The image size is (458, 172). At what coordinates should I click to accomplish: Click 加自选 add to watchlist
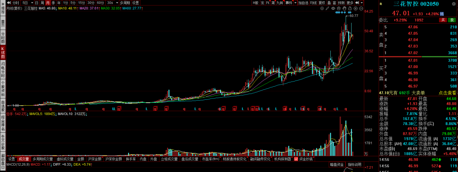tap(303, 3)
